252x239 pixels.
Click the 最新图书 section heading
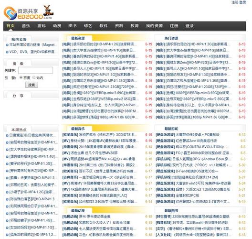pyautogui.click(x=171, y=210)
